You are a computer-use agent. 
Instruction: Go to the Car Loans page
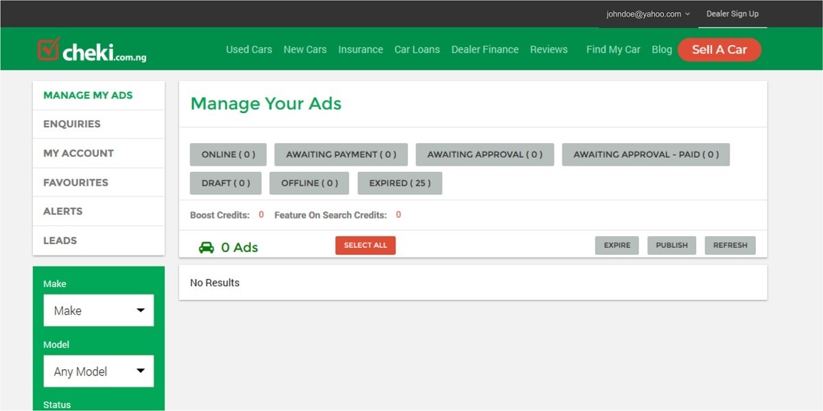(x=417, y=49)
